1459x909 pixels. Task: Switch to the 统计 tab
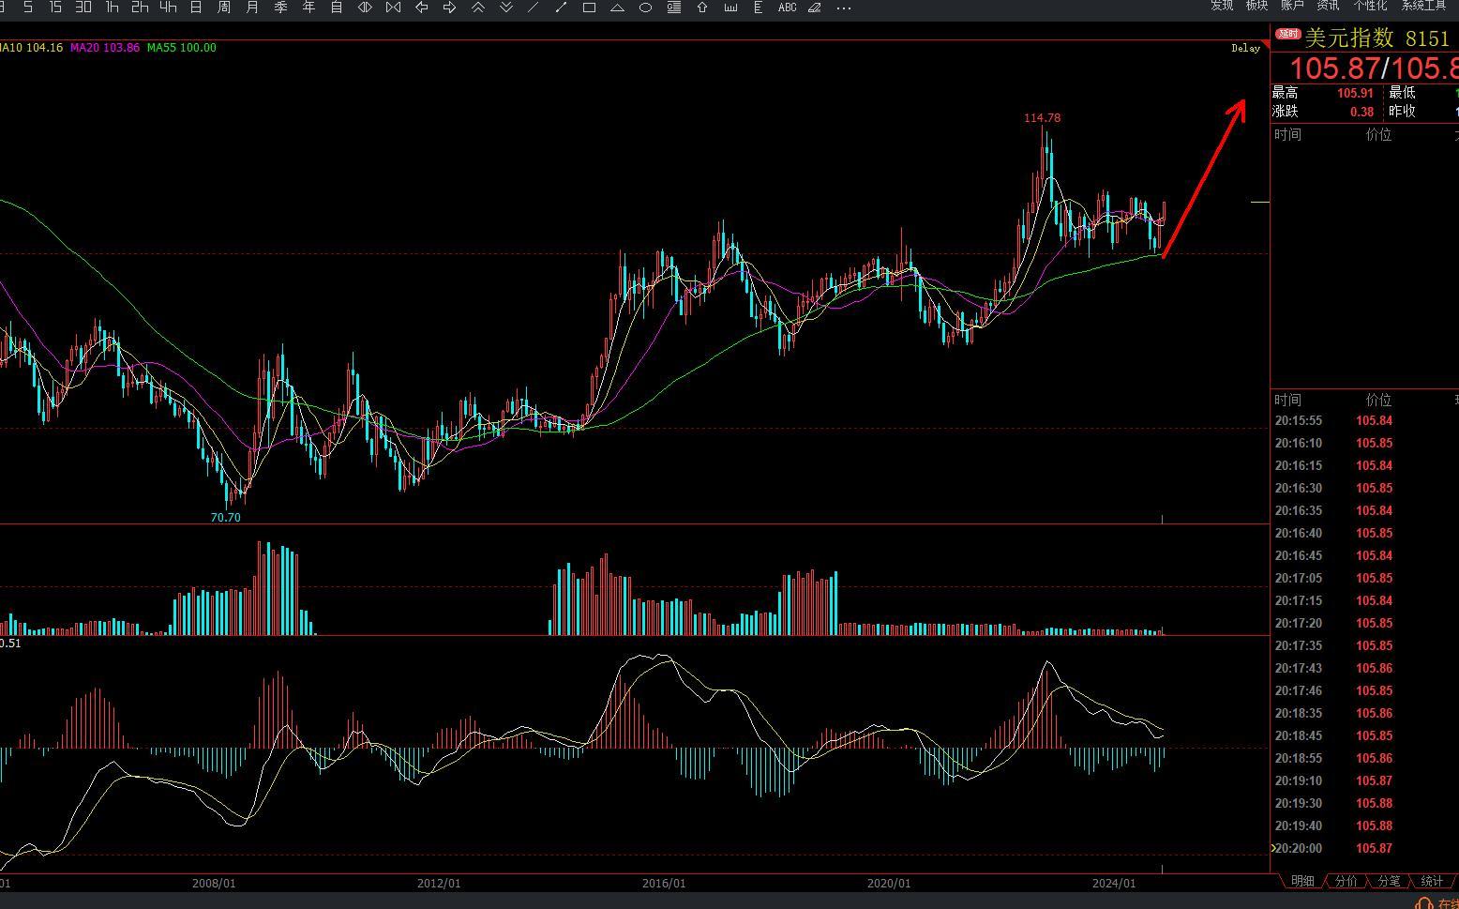(1432, 881)
